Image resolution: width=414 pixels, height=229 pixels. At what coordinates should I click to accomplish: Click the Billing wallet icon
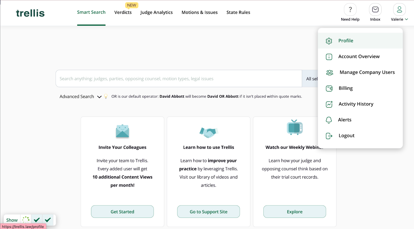click(x=329, y=88)
